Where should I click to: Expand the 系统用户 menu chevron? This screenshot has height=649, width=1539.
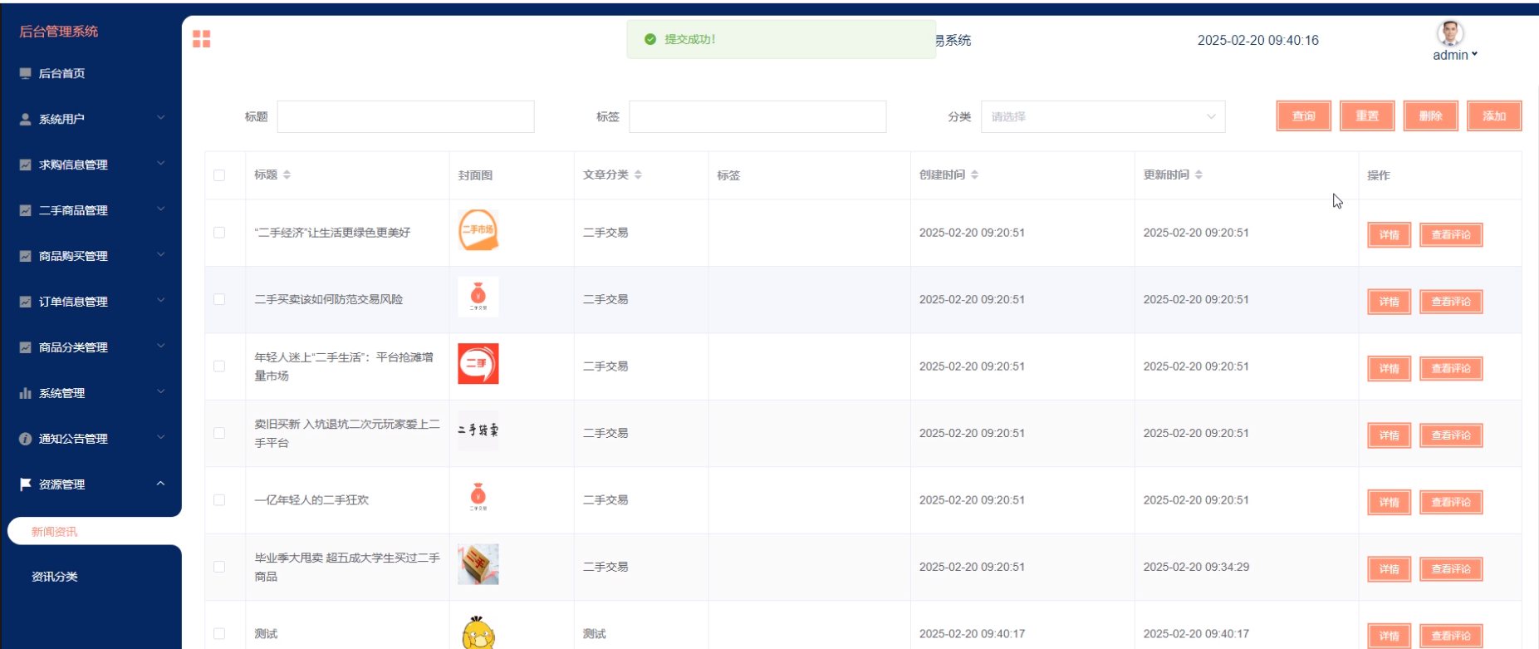point(160,118)
